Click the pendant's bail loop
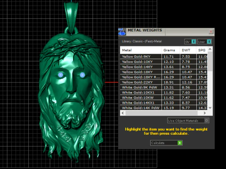 point(72,17)
